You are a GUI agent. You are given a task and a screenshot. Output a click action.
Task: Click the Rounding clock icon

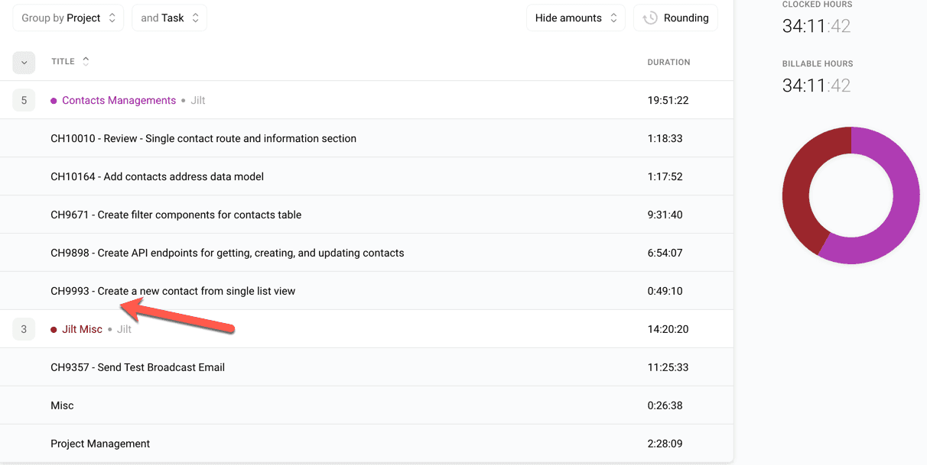pyautogui.click(x=650, y=18)
